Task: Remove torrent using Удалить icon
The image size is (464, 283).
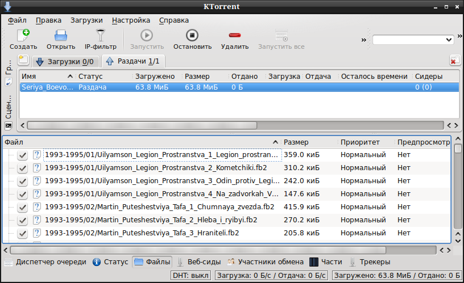Action: [235, 40]
